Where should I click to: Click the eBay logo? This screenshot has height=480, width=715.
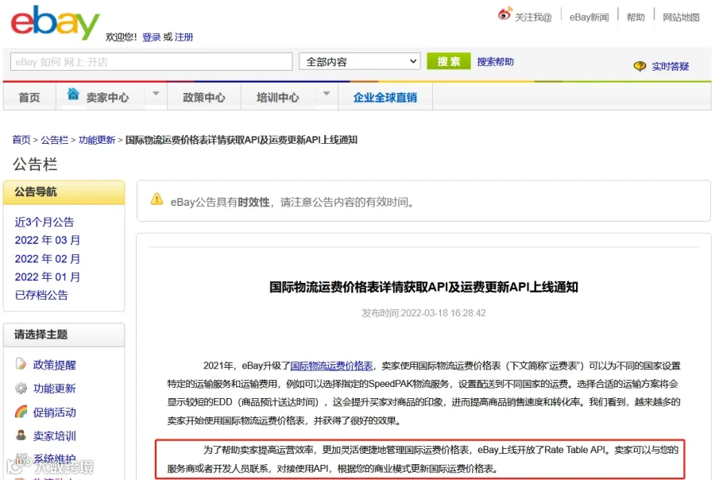[55, 22]
